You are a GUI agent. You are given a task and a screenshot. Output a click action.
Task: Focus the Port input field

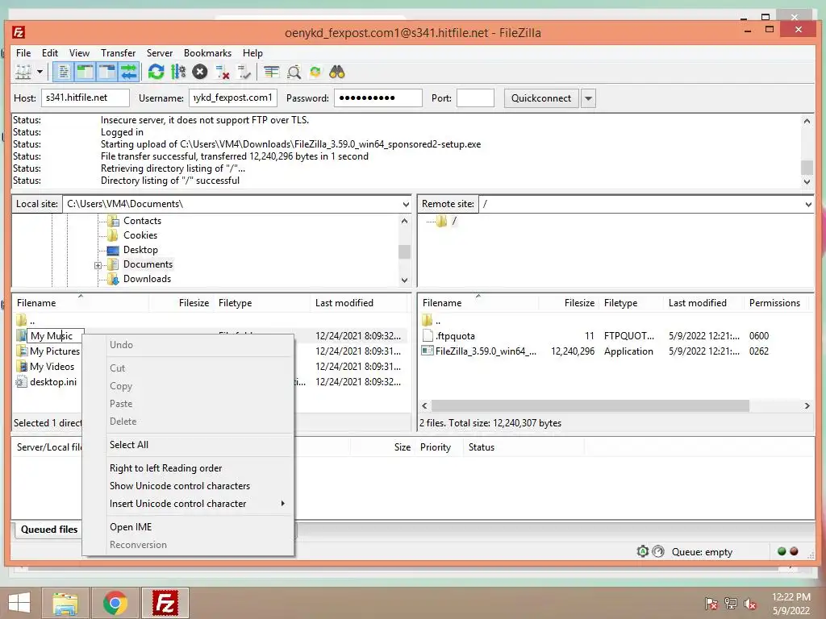coord(475,98)
